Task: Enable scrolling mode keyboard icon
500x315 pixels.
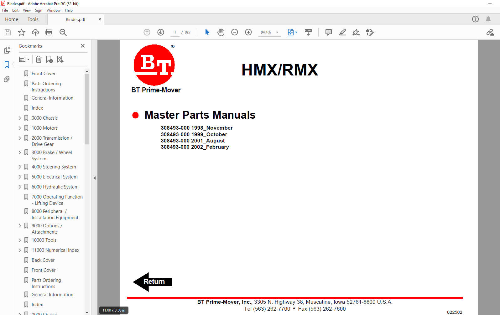Action: (x=308, y=32)
